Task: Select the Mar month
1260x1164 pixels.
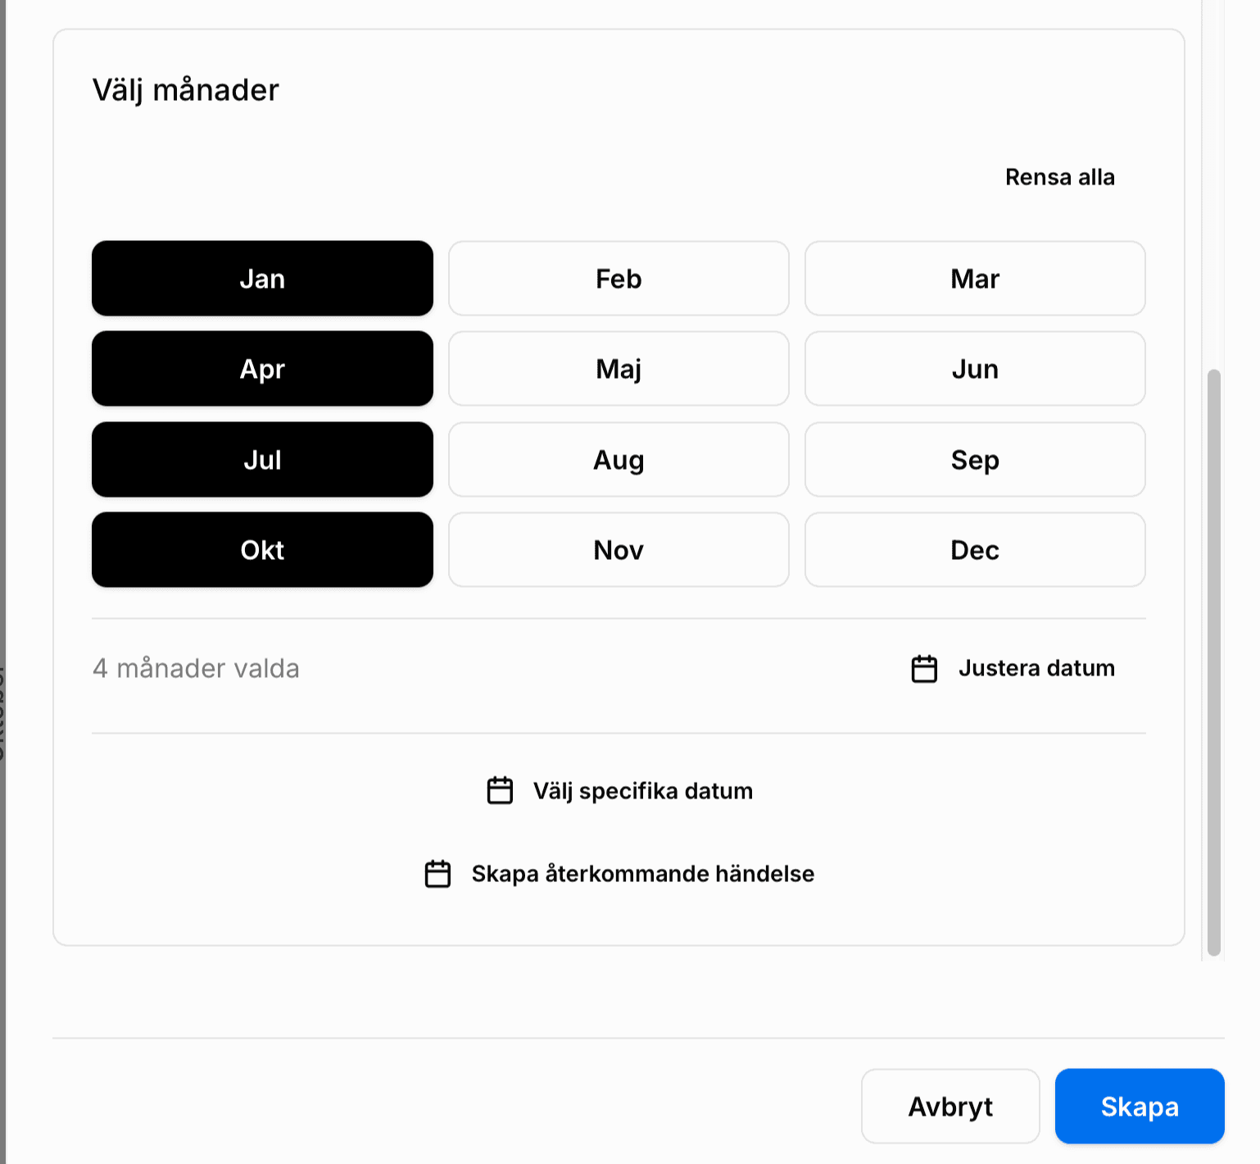Action: 974,279
